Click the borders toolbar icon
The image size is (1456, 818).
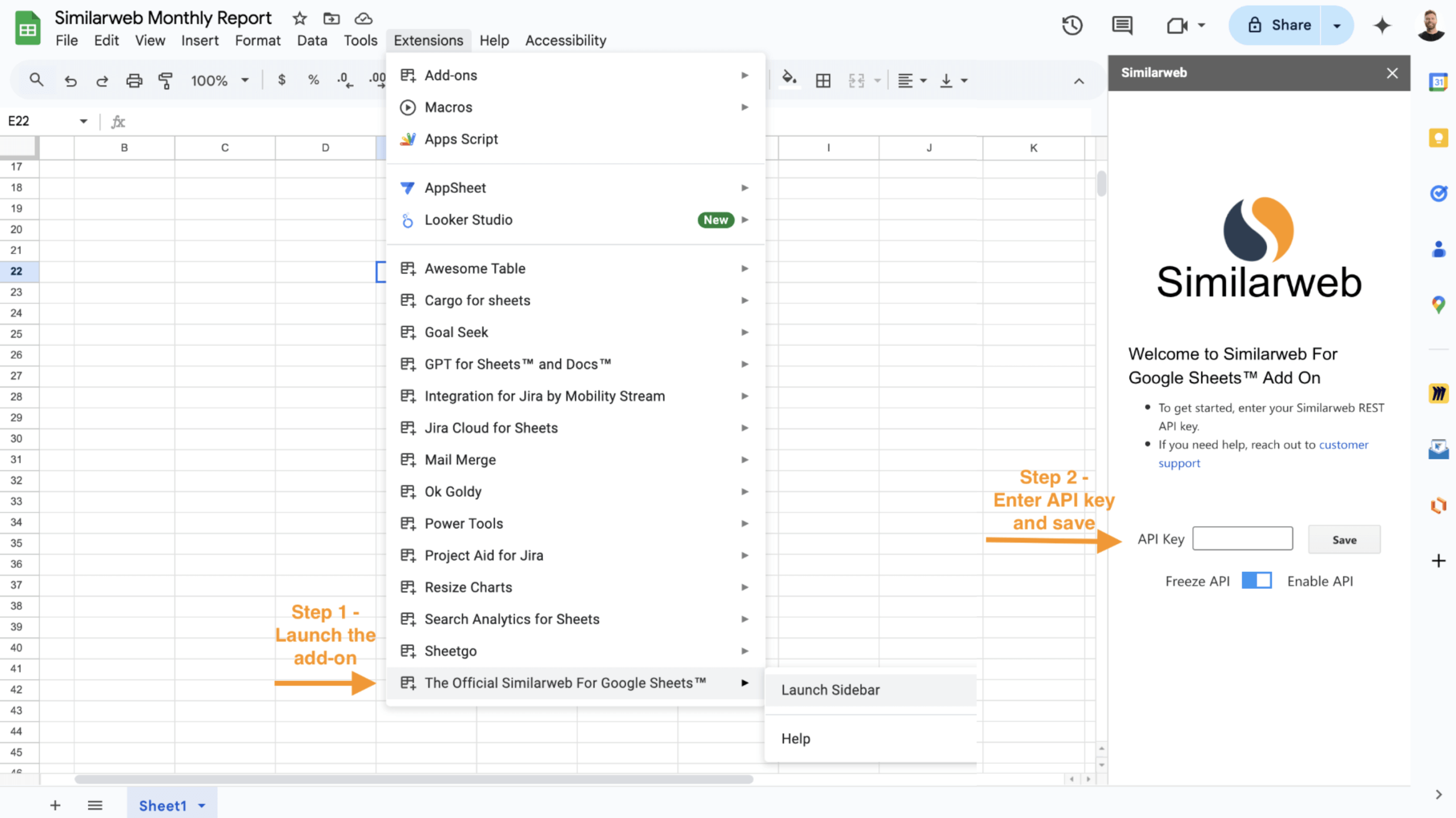822,80
